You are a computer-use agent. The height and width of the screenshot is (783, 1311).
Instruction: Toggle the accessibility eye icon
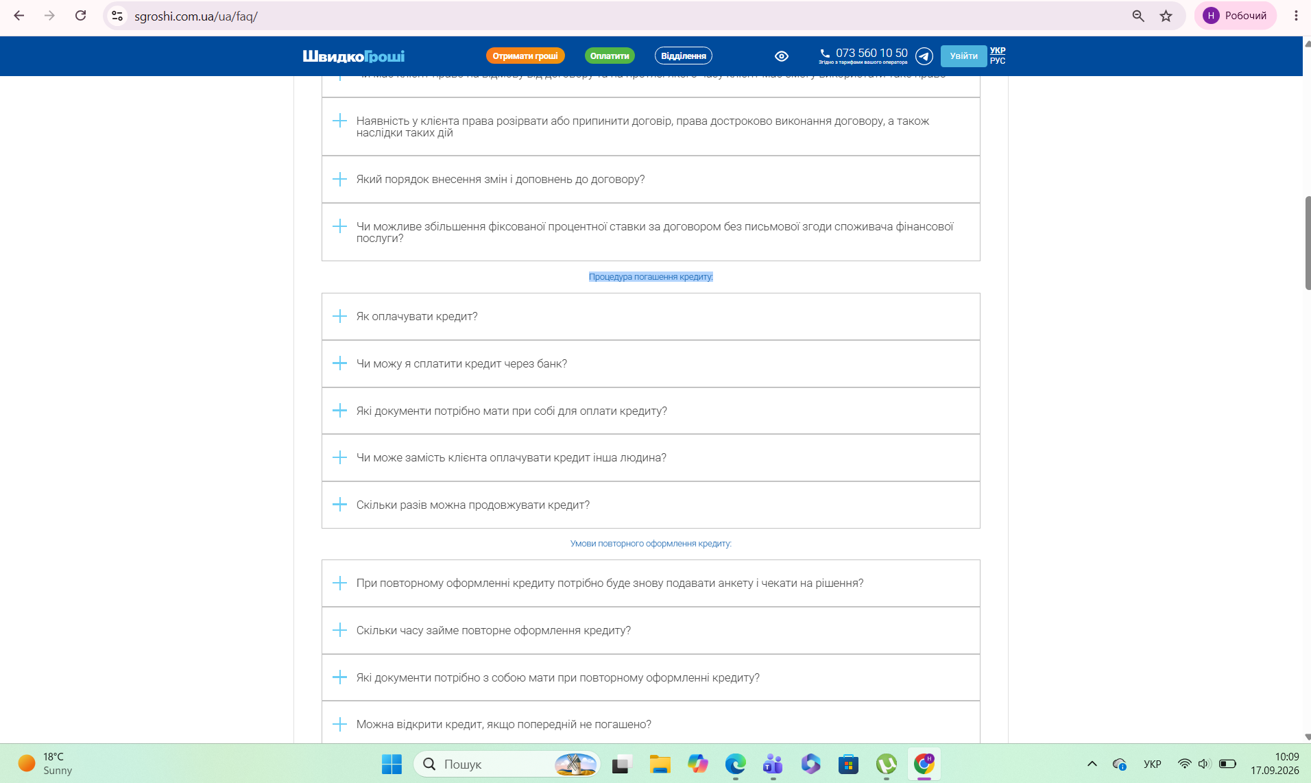pos(782,56)
